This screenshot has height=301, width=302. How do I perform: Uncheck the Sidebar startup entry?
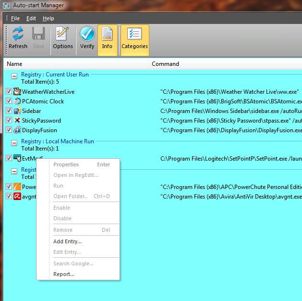coord(9,110)
